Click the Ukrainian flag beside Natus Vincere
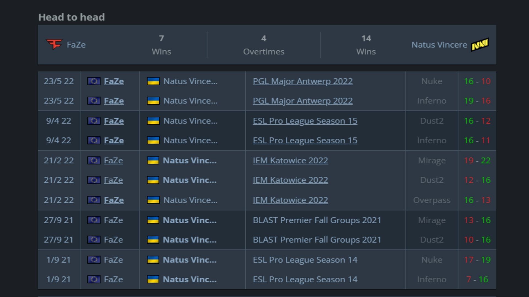The height and width of the screenshot is (297, 529). coord(153,81)
